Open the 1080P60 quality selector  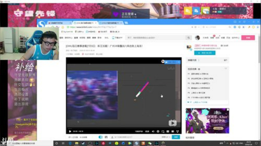pos(139,132)
